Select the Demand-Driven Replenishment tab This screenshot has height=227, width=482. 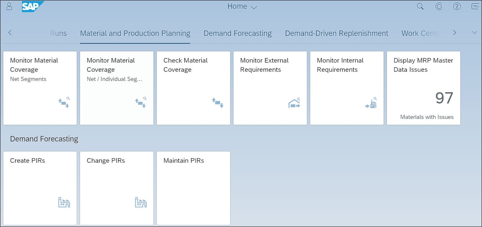[x=336, y=33]
